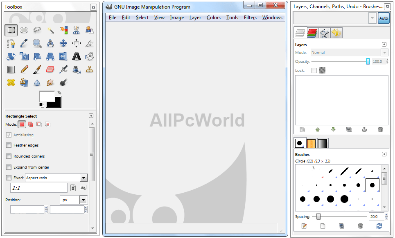Select the Select by Color tool
This screenshot has width=395, height=238.
click(x=63, y=30)
